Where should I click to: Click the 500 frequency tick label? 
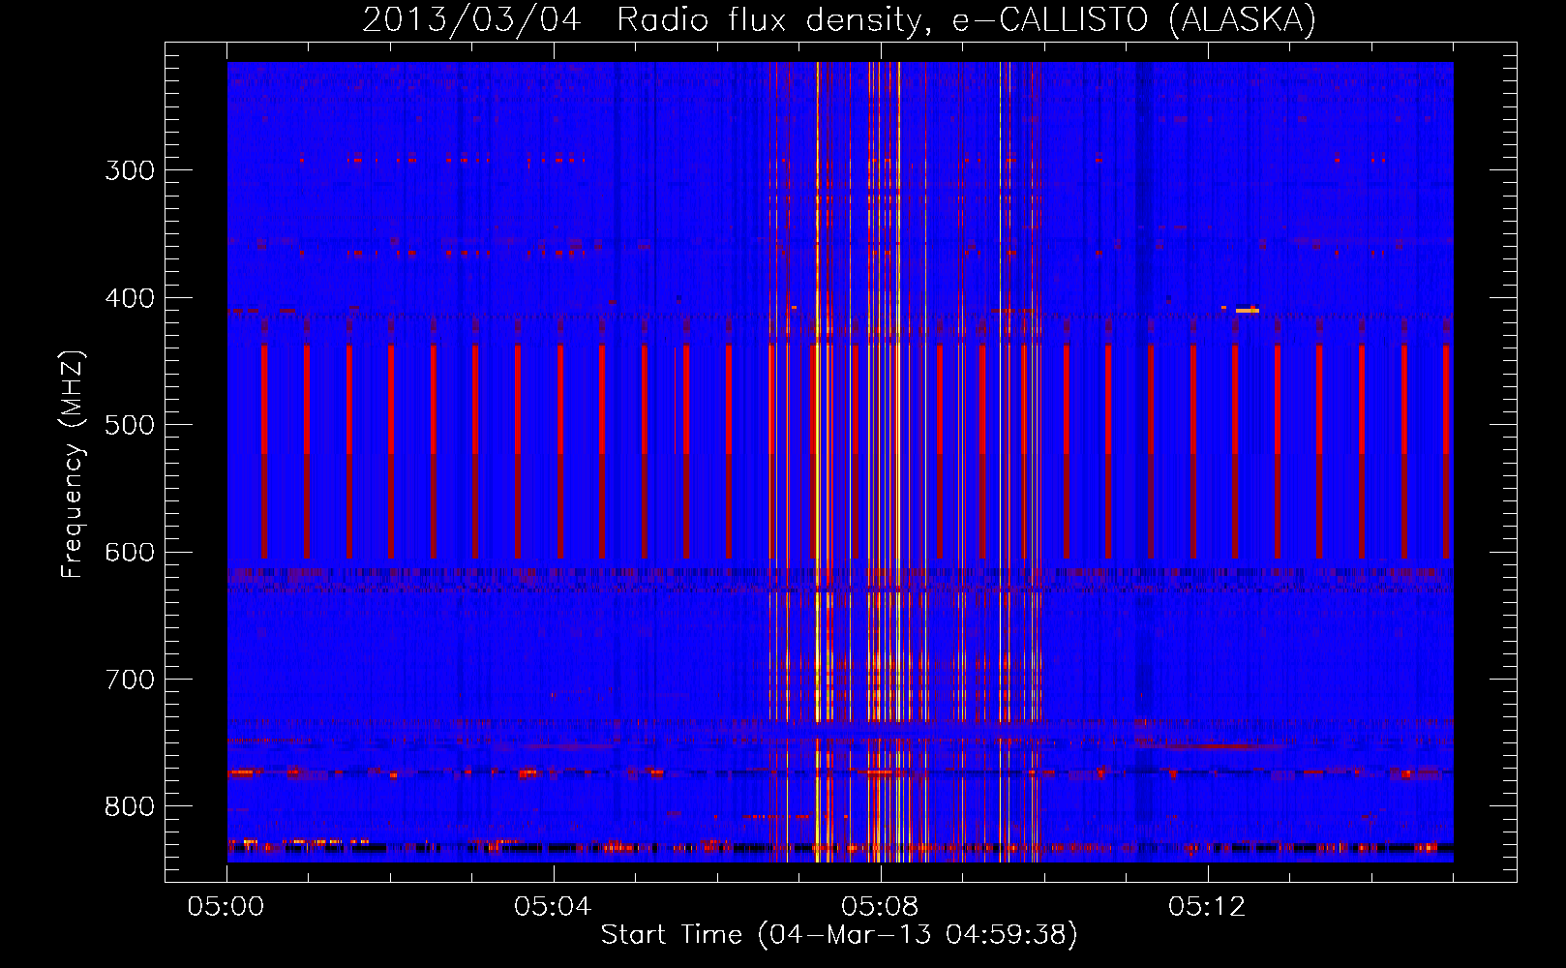click(x=130, y=426)
